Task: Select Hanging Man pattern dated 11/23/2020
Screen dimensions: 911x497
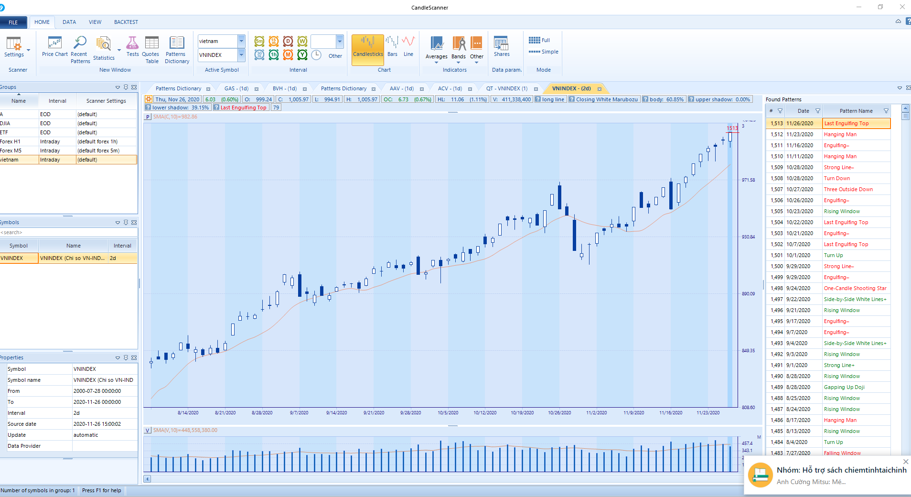Action: 840,134
